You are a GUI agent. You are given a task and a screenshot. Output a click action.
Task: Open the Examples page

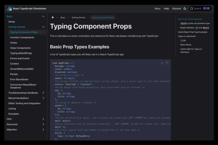[x=14, y=114]
